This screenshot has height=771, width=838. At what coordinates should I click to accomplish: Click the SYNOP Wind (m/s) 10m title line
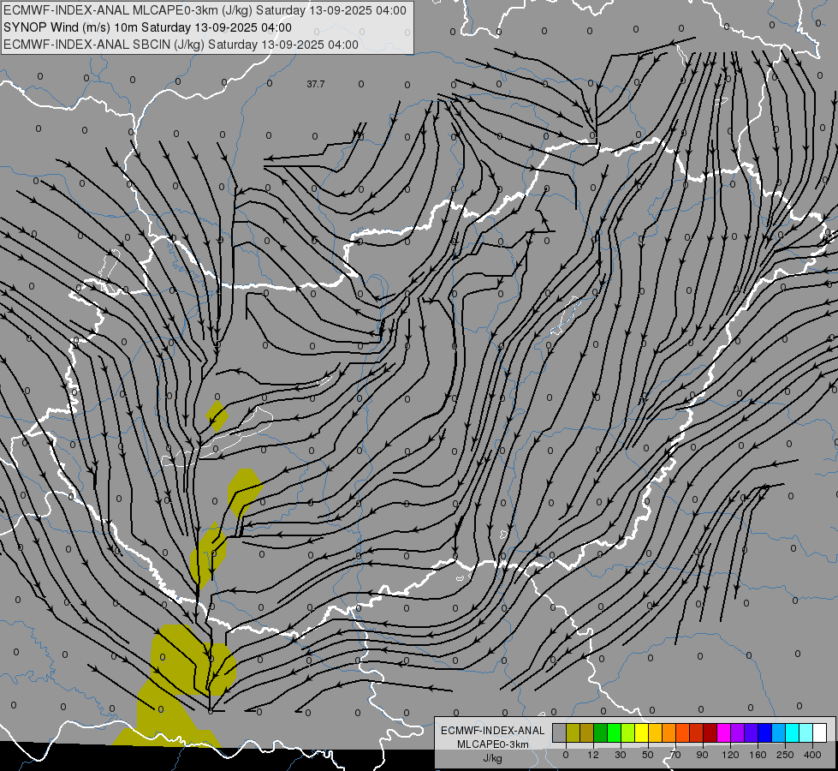click(x=147, y=27)
